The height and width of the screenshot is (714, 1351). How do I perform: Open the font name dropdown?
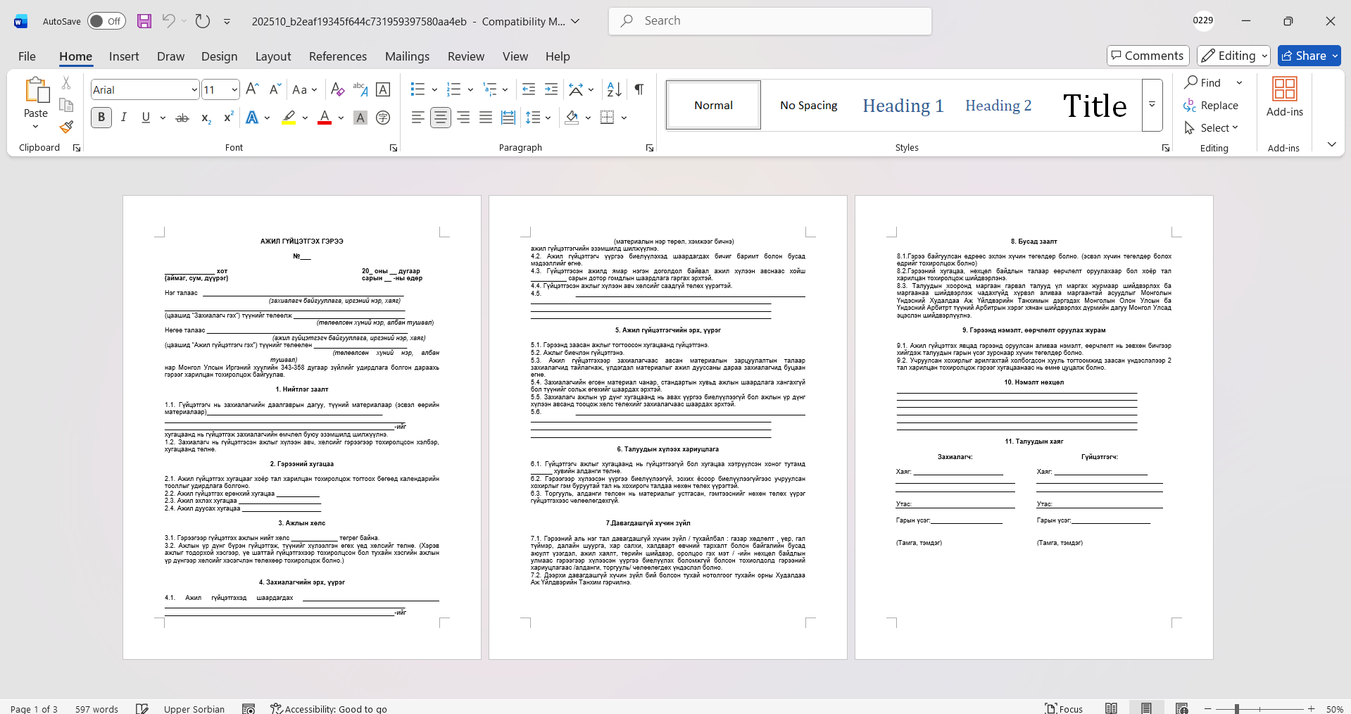point(194,90)
